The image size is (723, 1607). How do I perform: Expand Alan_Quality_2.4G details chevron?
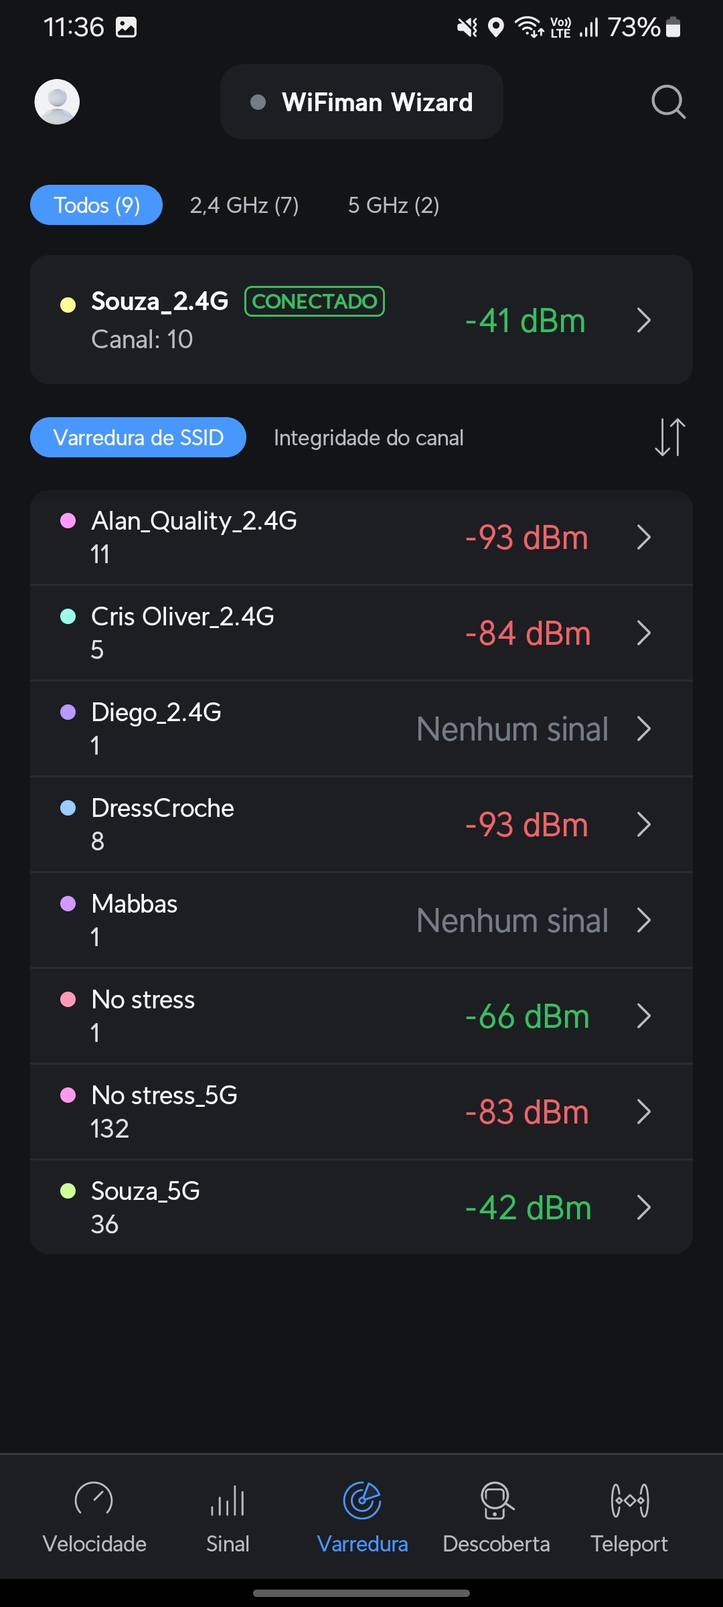coord(644,537)
